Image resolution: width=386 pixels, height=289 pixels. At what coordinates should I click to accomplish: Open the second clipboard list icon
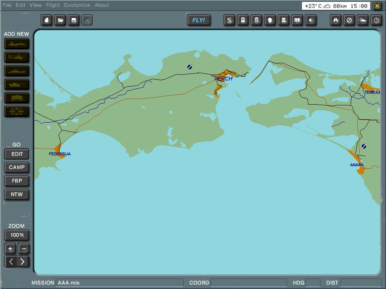click(256, 20)
